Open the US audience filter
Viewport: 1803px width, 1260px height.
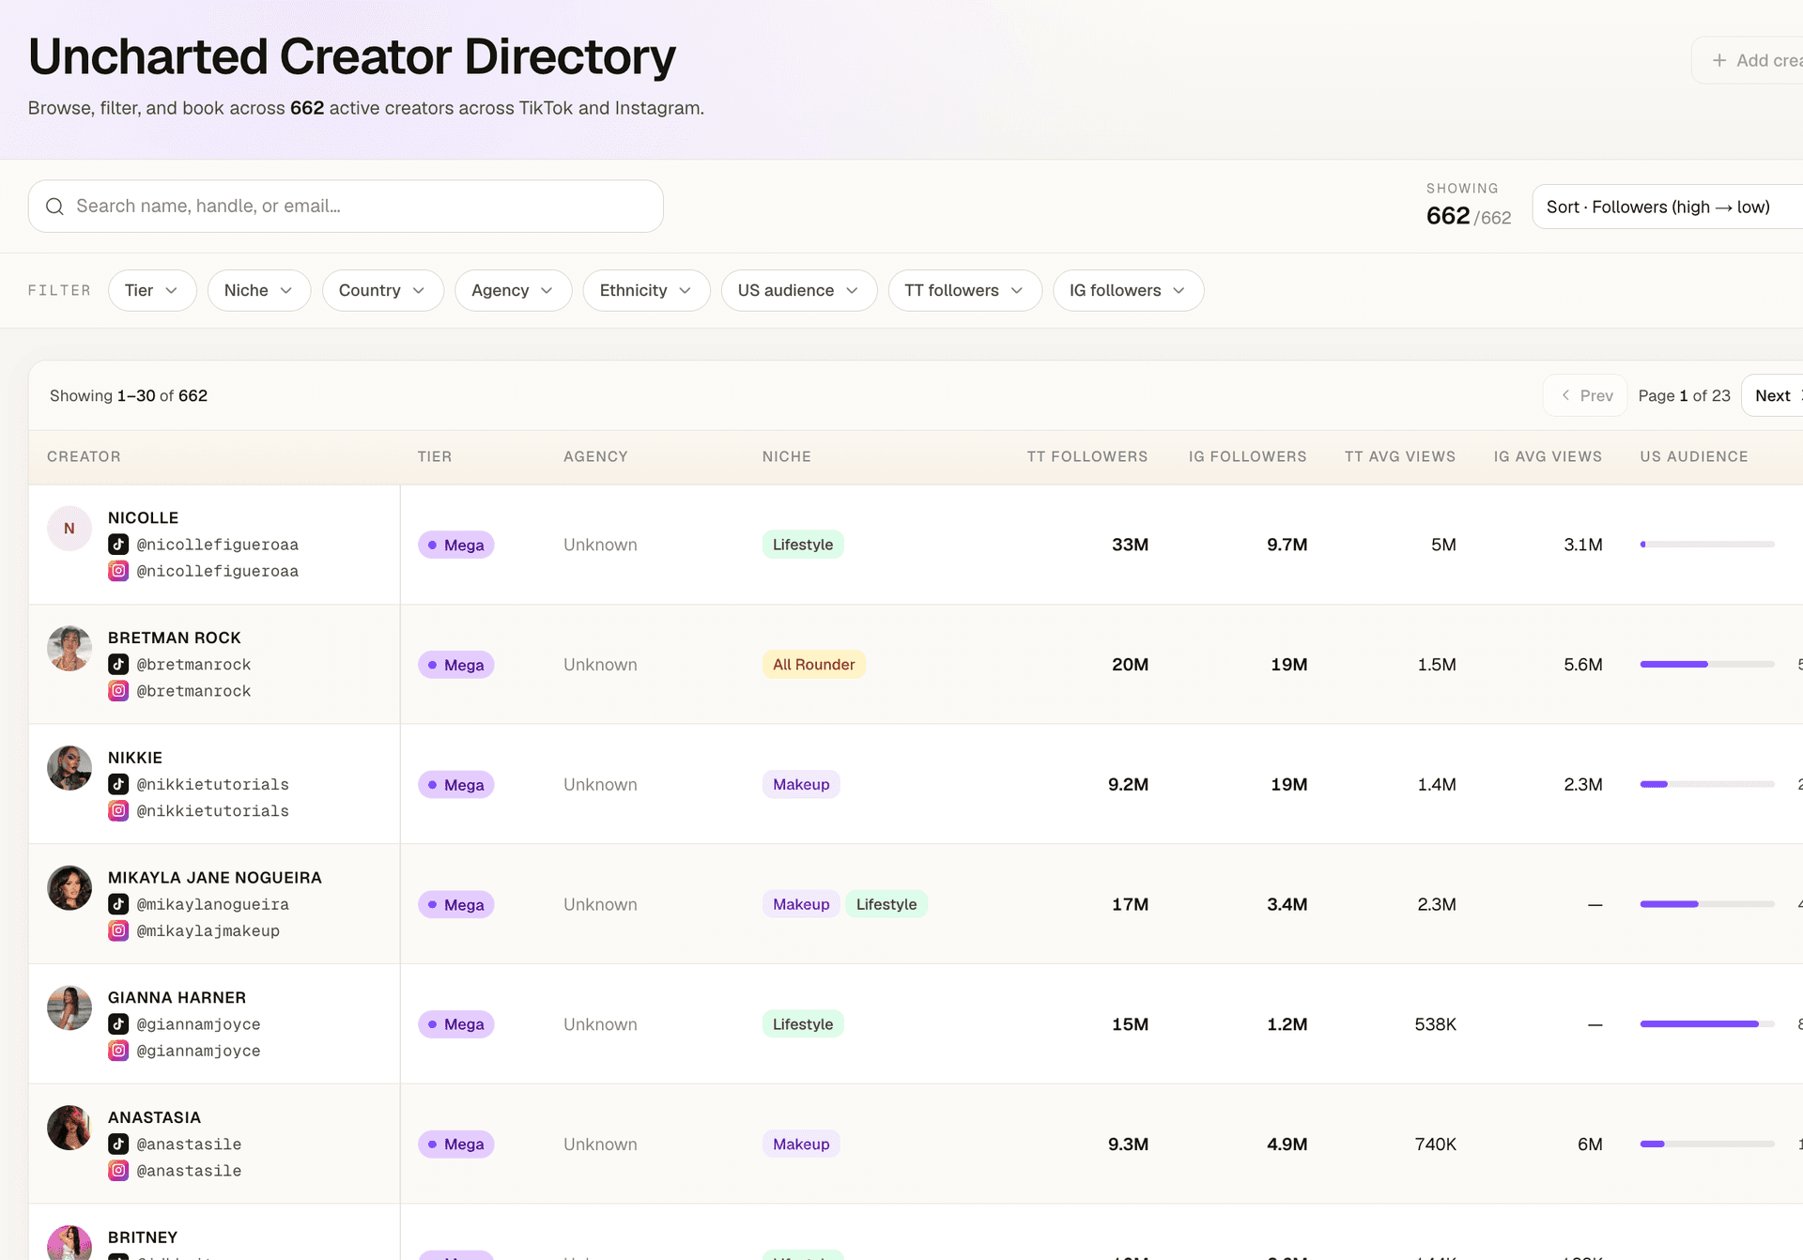(799, 290)
